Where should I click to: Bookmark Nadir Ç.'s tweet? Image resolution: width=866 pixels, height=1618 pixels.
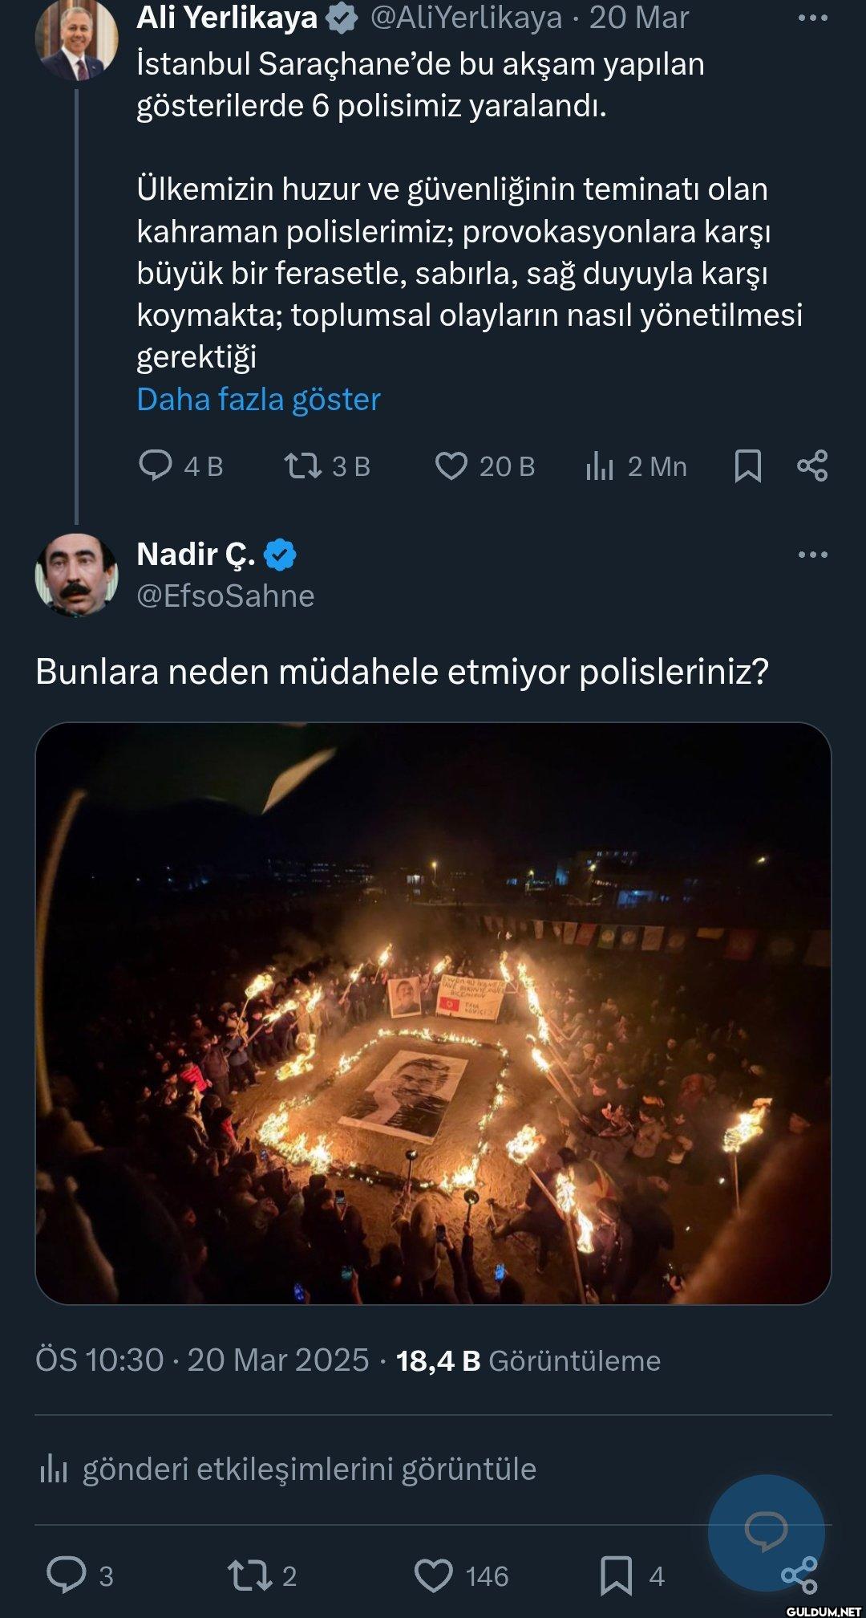(616, 1575)
